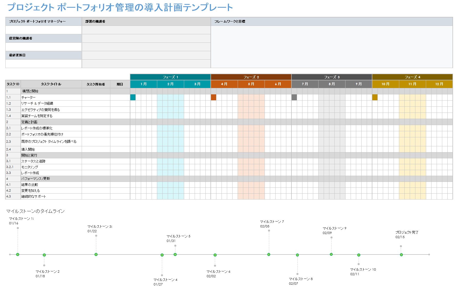Image resolution: width=463 pixels, height=288 pixels.
Task: Click the マイルストーン 8 timeline marker
Action: pyautogui.click(x=297, y=255)
